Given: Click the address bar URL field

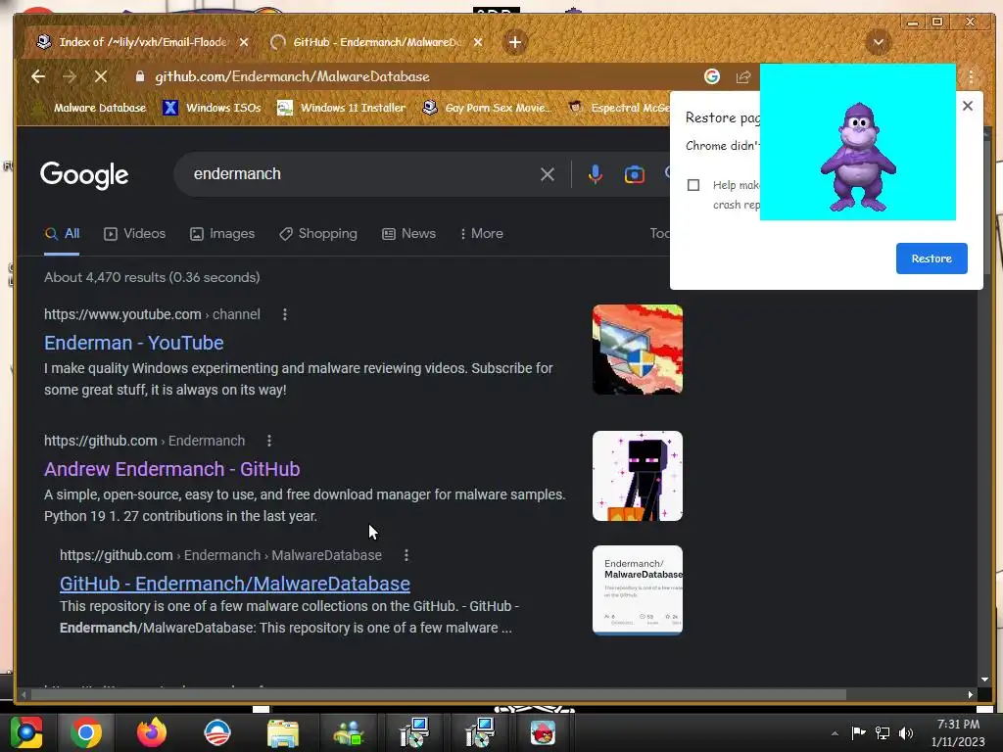Looking at the screenshot, I should [x=409, y=76].
